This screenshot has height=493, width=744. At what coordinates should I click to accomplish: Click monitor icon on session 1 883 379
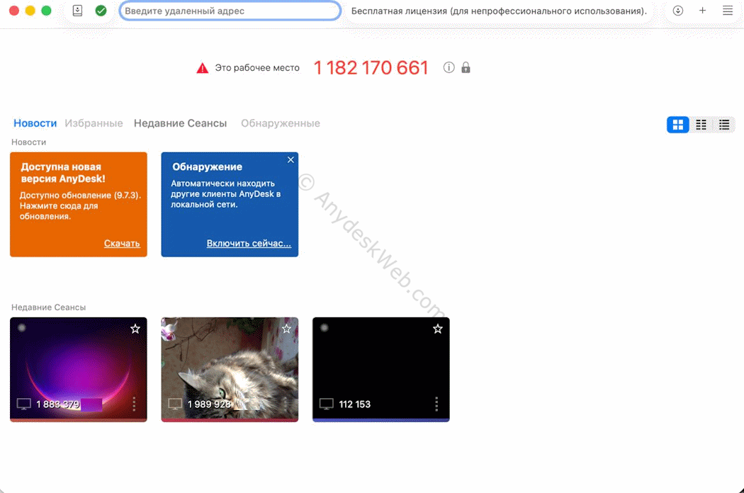(x=23, y=404)
